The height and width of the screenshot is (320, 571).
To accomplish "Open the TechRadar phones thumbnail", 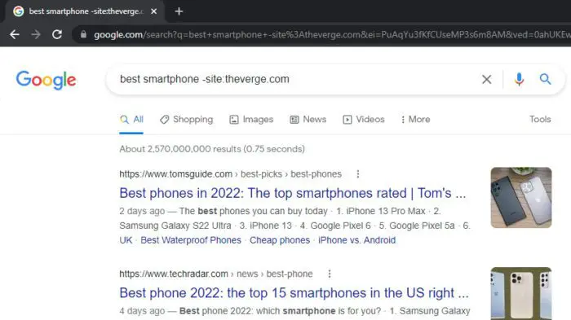I will 521,293.
